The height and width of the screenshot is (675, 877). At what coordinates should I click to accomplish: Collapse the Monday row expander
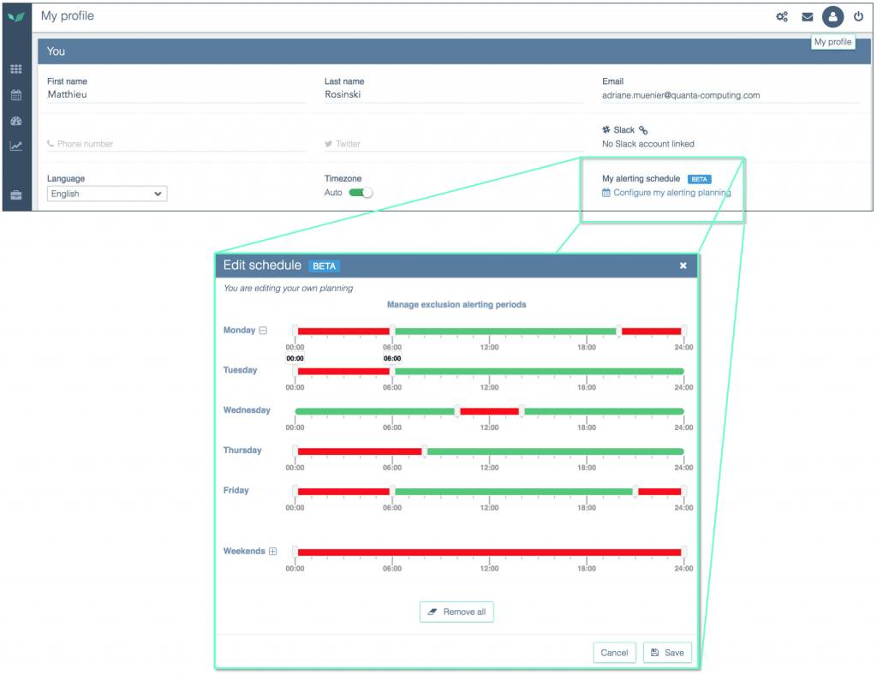point(263,331)
